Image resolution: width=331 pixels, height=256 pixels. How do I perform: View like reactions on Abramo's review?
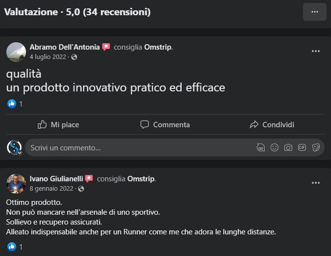[x=15, y=104]
